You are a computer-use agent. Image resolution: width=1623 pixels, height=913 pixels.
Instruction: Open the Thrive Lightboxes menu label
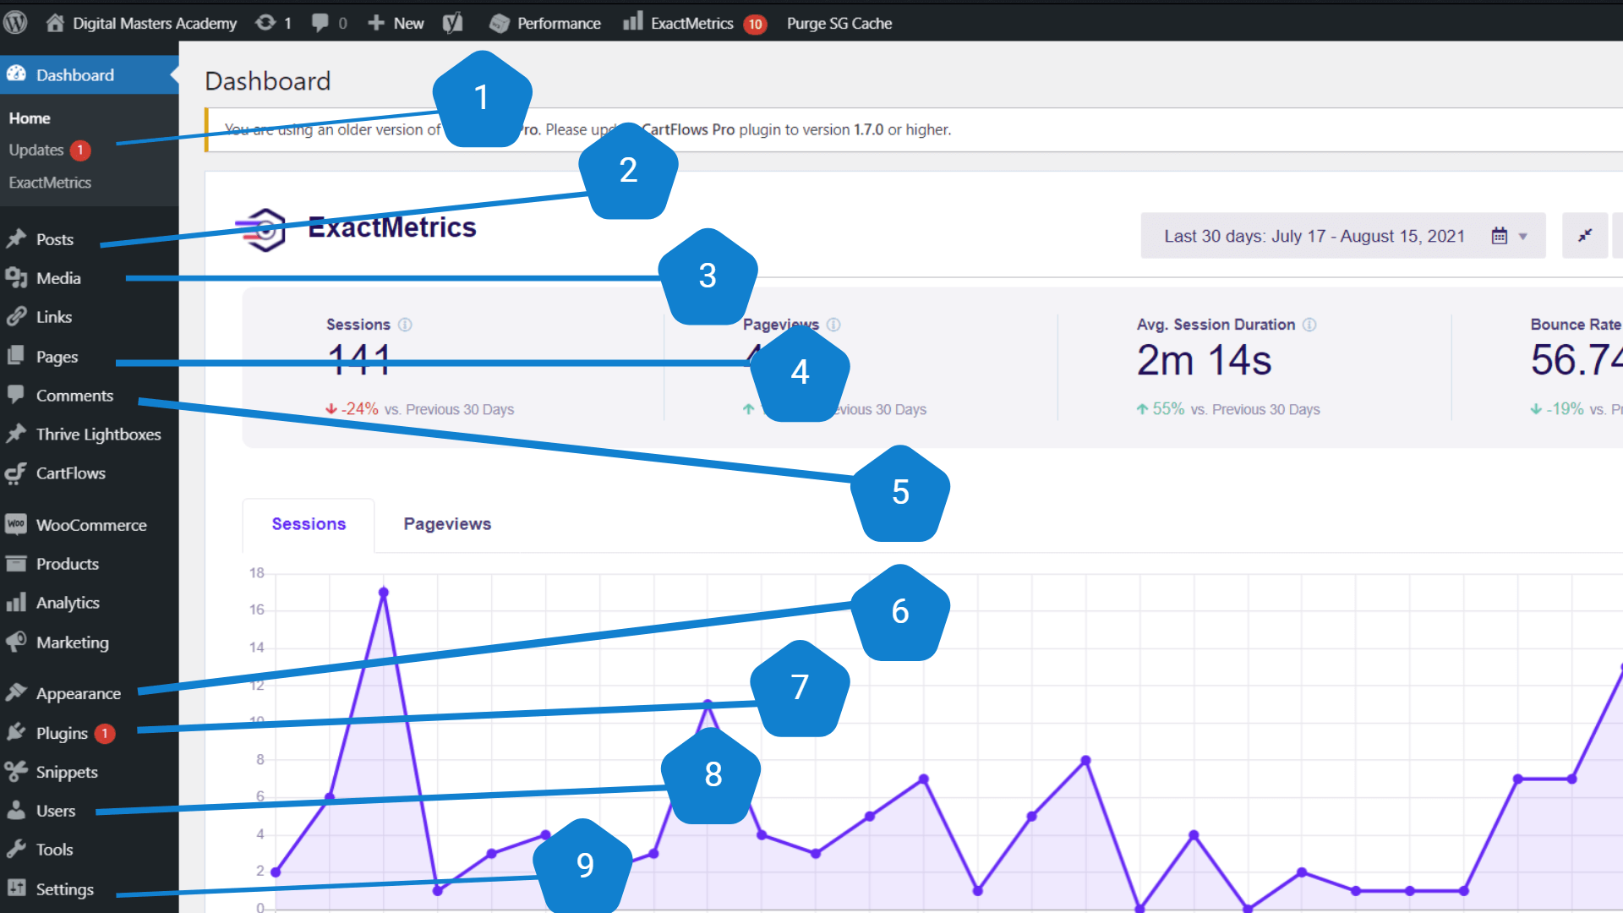coord(98,435)
